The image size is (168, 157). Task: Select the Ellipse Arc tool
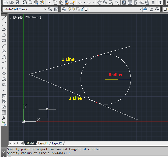tap(4, 74)
